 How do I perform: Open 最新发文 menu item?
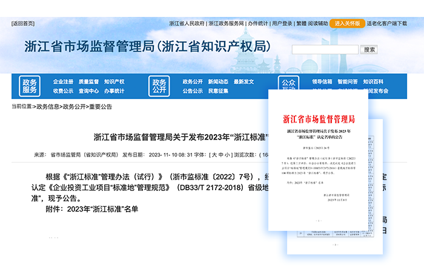[x=243, y=82]
